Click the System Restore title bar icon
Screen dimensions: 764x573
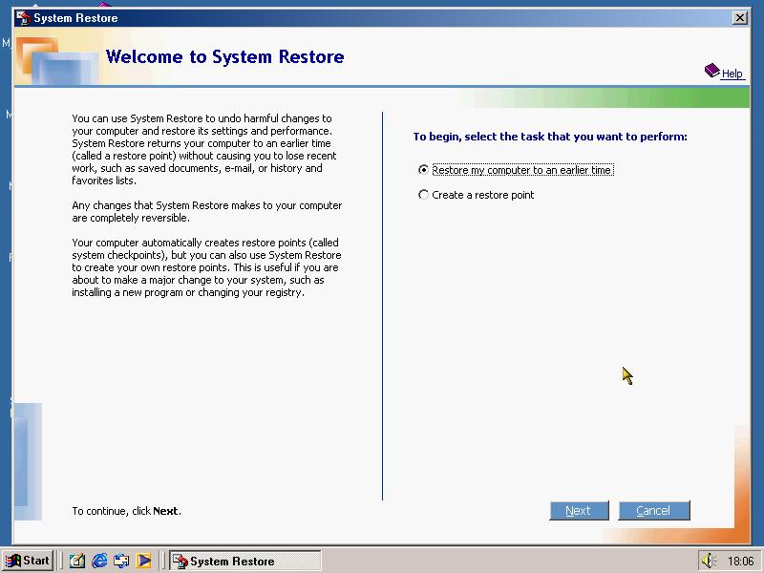coord(23,18)
